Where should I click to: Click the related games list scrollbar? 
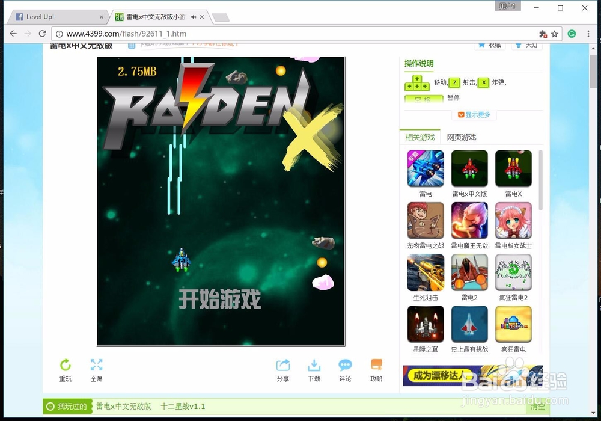click(540, 180)
